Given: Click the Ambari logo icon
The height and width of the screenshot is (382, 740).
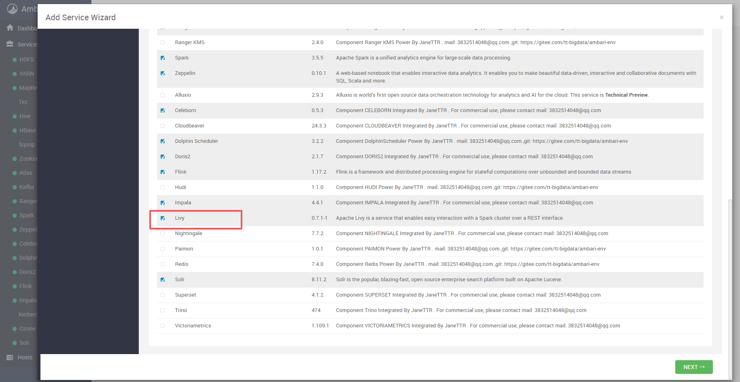Looking at the screenshot, I should point(13,8).
